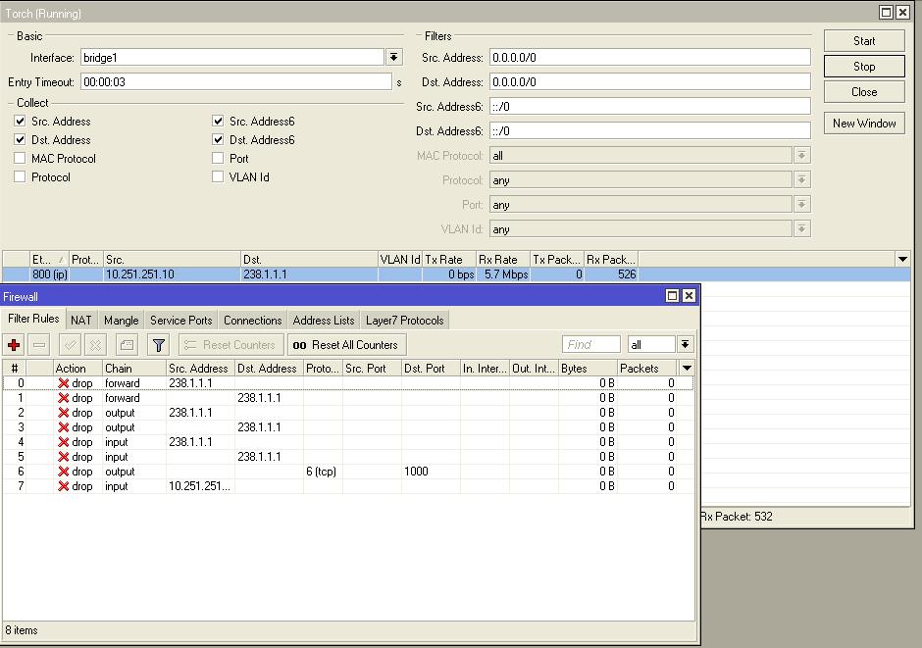Click the Entry Timeout field
The height and width of the screenshot is (648, 922).
tap(235, 81)
